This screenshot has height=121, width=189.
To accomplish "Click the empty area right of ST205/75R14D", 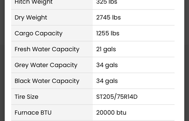I will click(156, 97).
